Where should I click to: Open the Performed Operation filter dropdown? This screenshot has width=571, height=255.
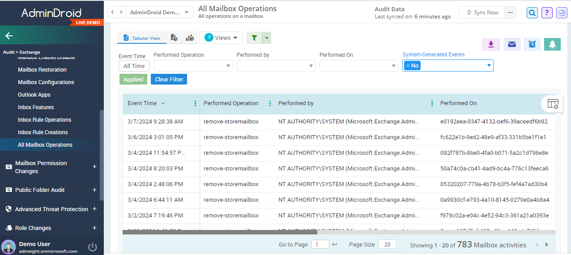[193, 66]
